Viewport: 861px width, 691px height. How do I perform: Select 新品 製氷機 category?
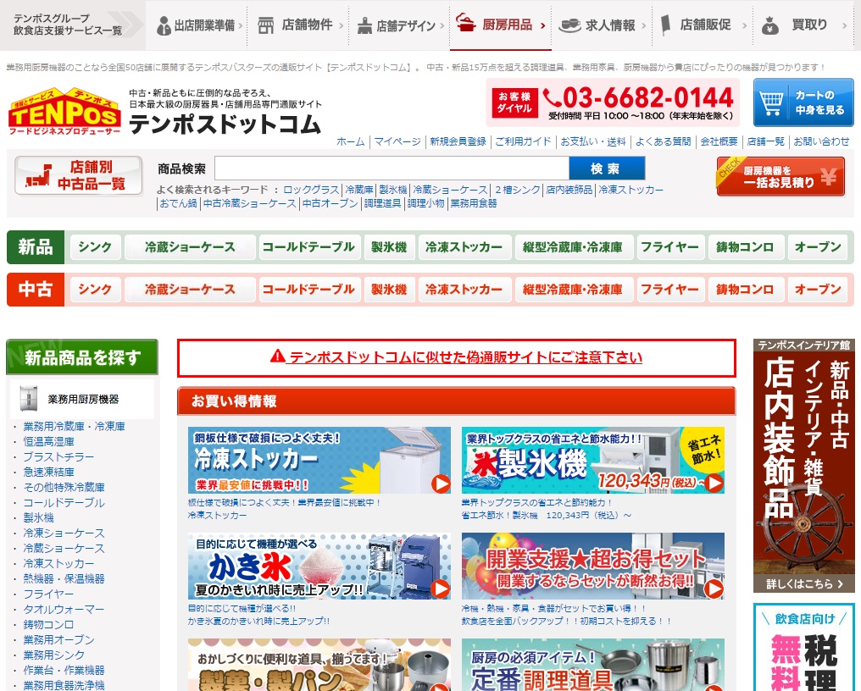[389, 247]
